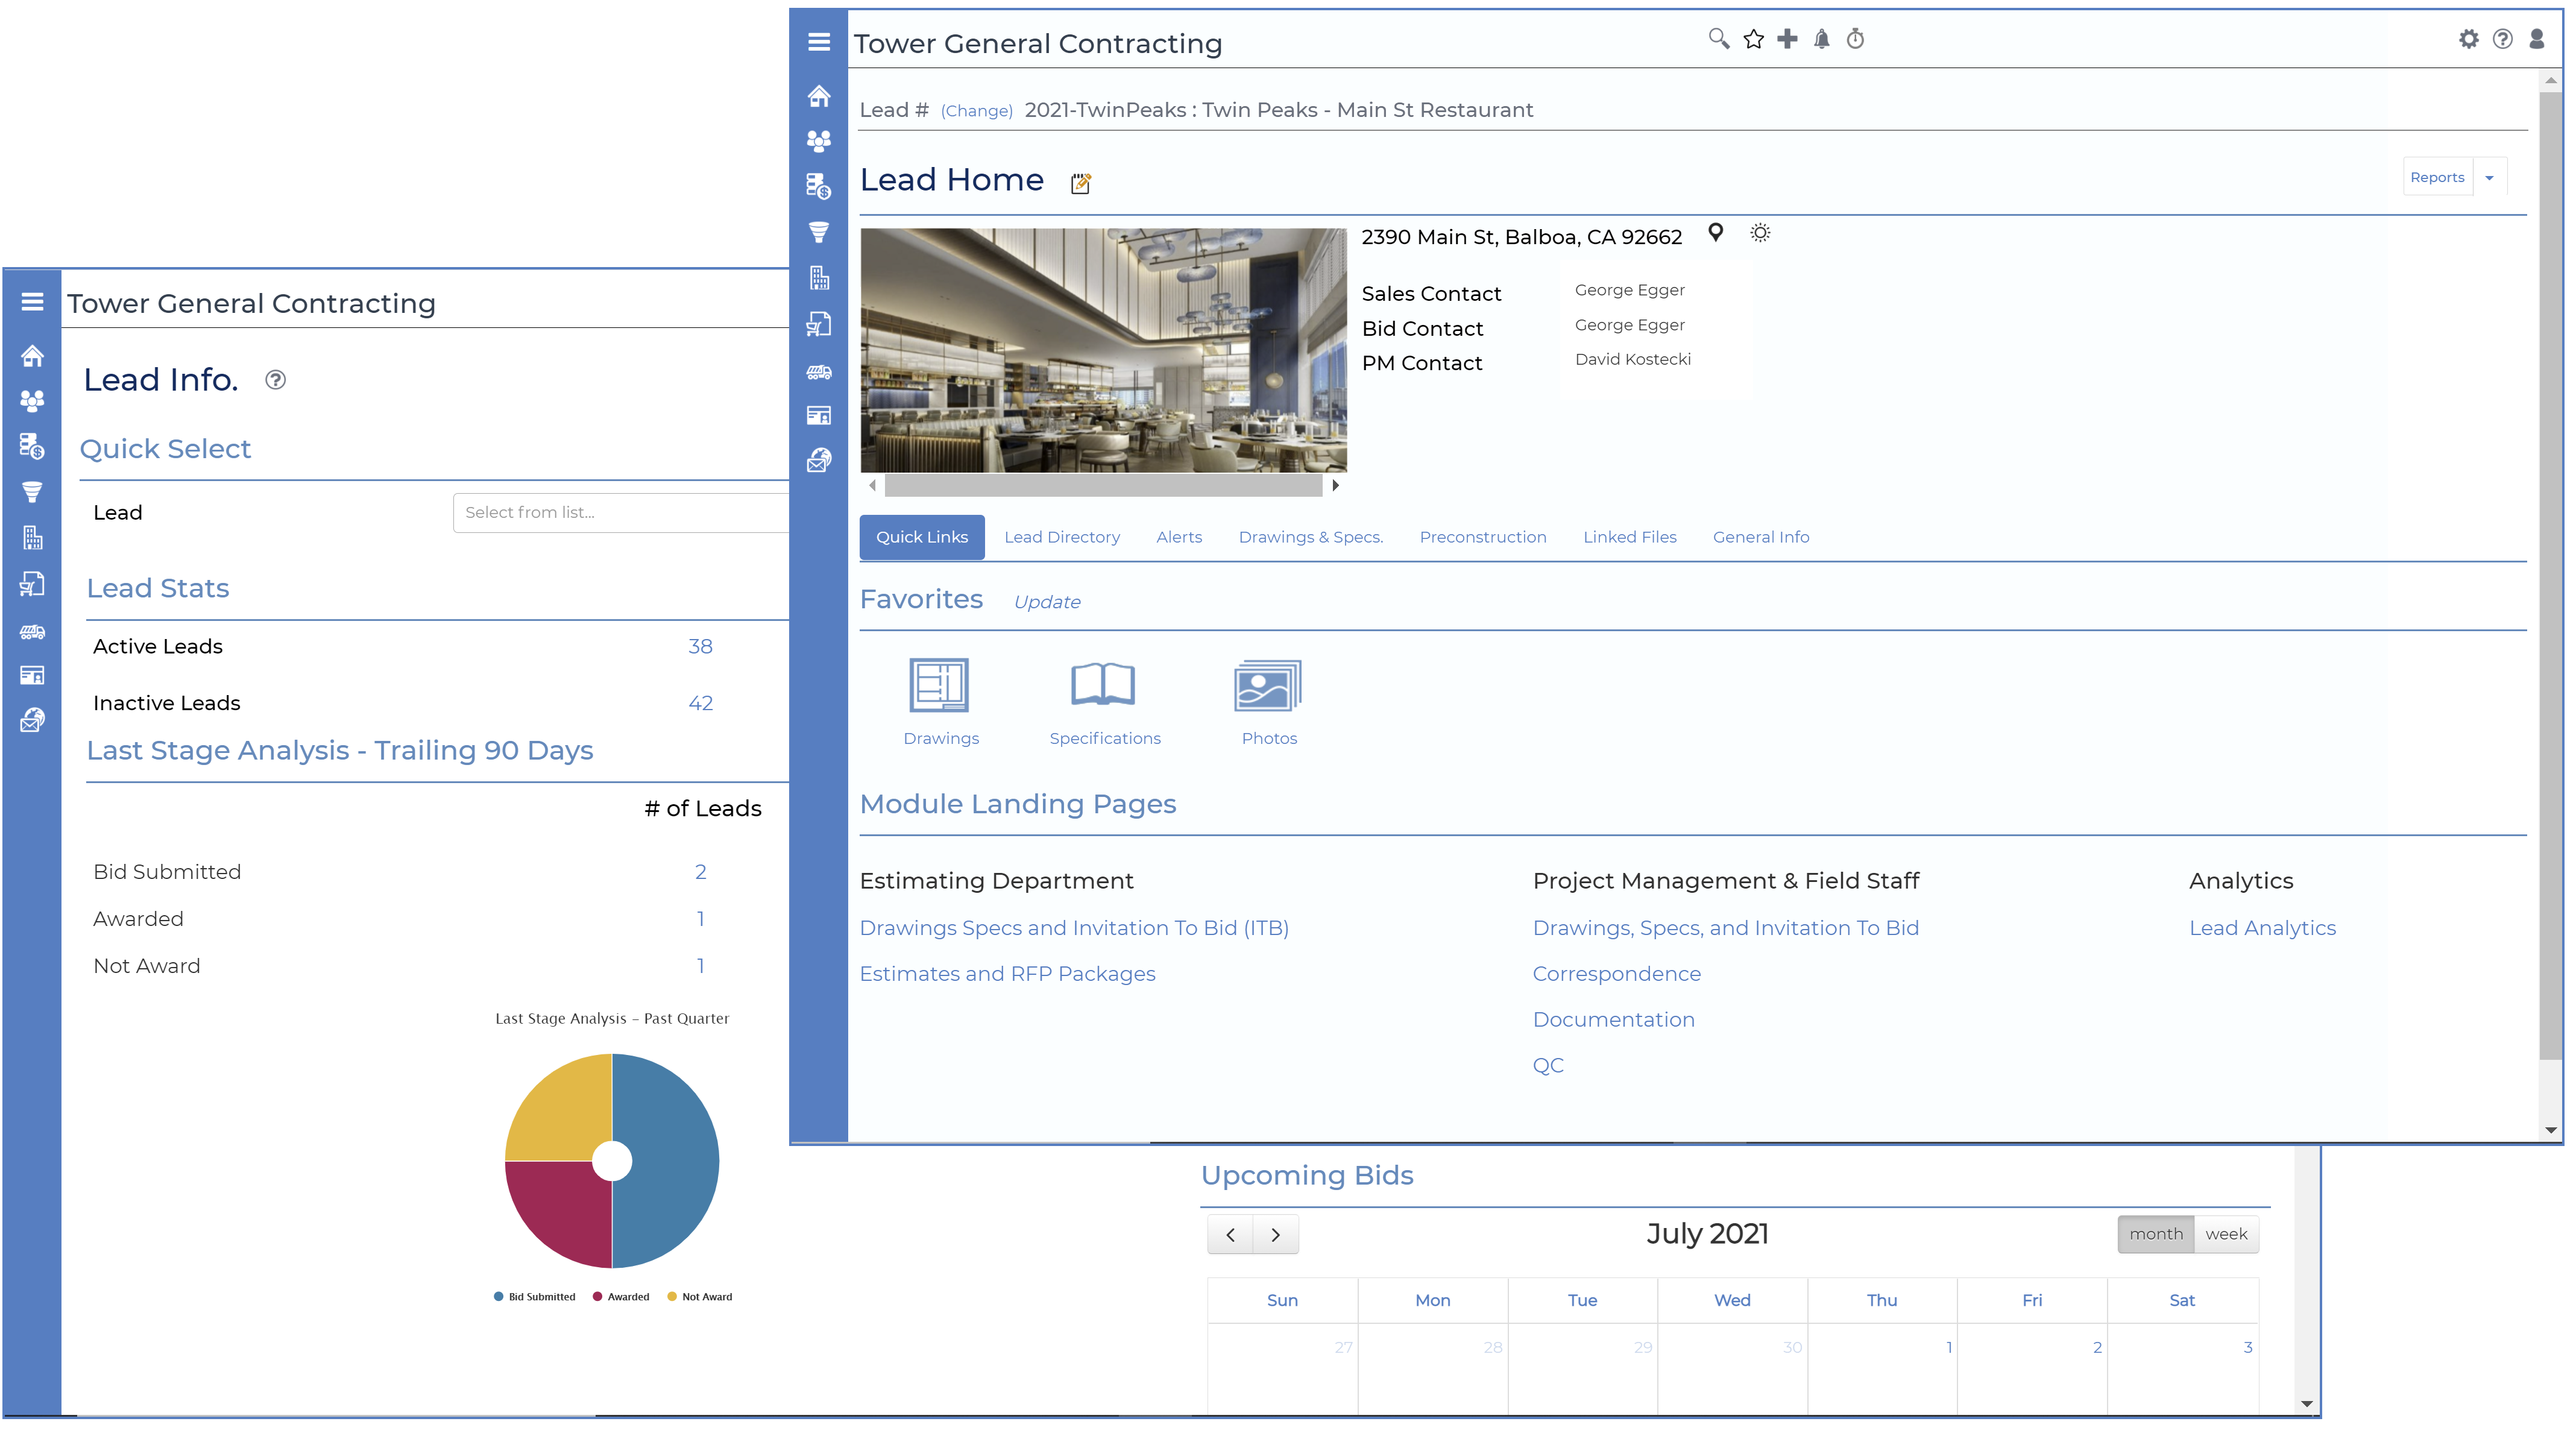
Task: Expand the Reports dropdown arrow
Action: [2489, 178]
